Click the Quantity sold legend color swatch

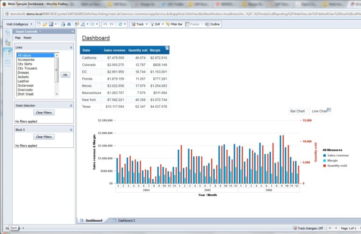pos(324,166)
